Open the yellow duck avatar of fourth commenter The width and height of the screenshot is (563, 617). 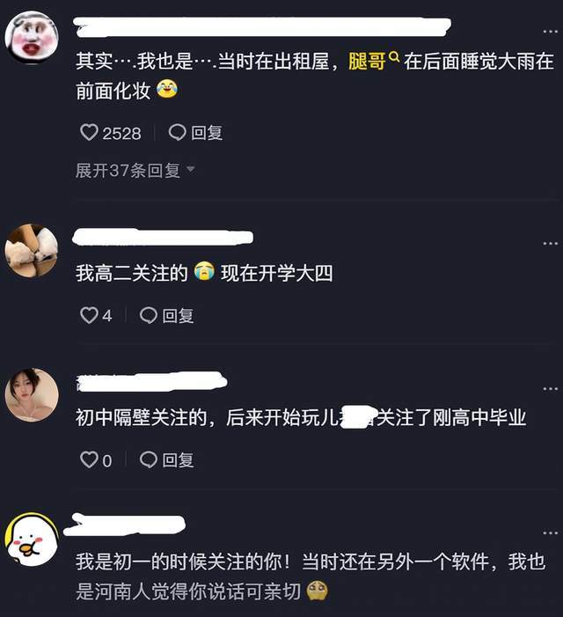point(32,540)
